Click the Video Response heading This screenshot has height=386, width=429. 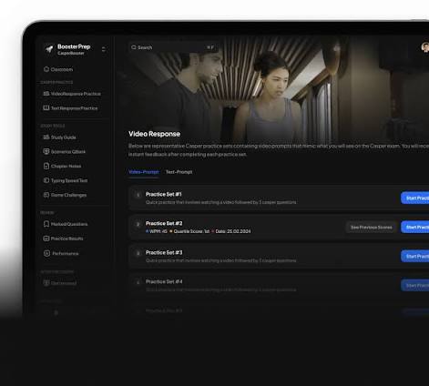(154, 134)
